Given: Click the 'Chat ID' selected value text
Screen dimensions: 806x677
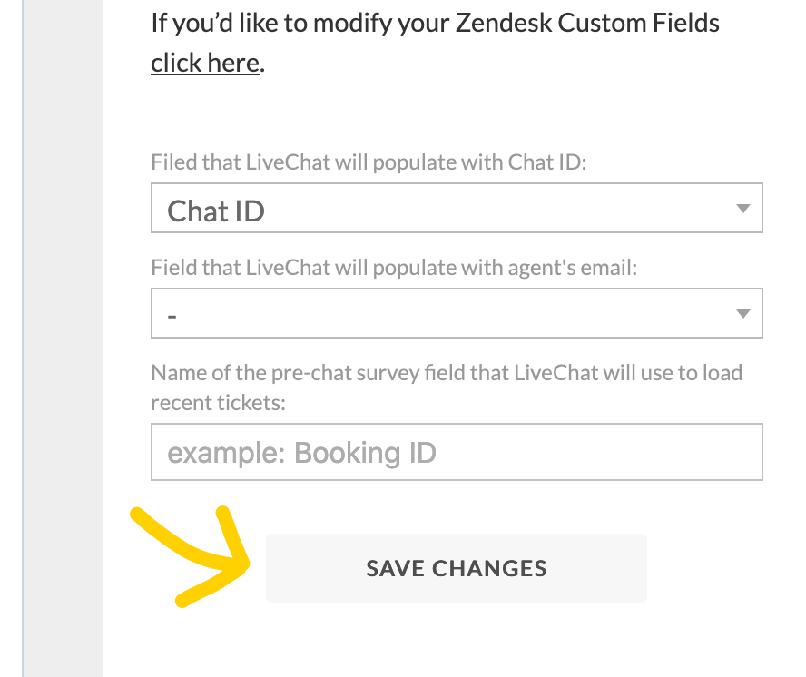Looking at the screenshot, I should tap(216, 211).
